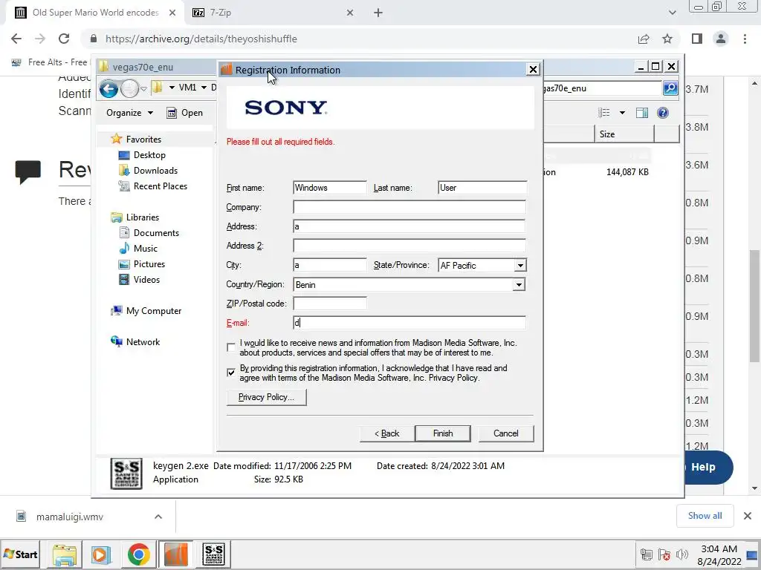Click the Open toolbar command
Image resolution: width=761 pixels, height=570 pixels.
tap(185, 113)
